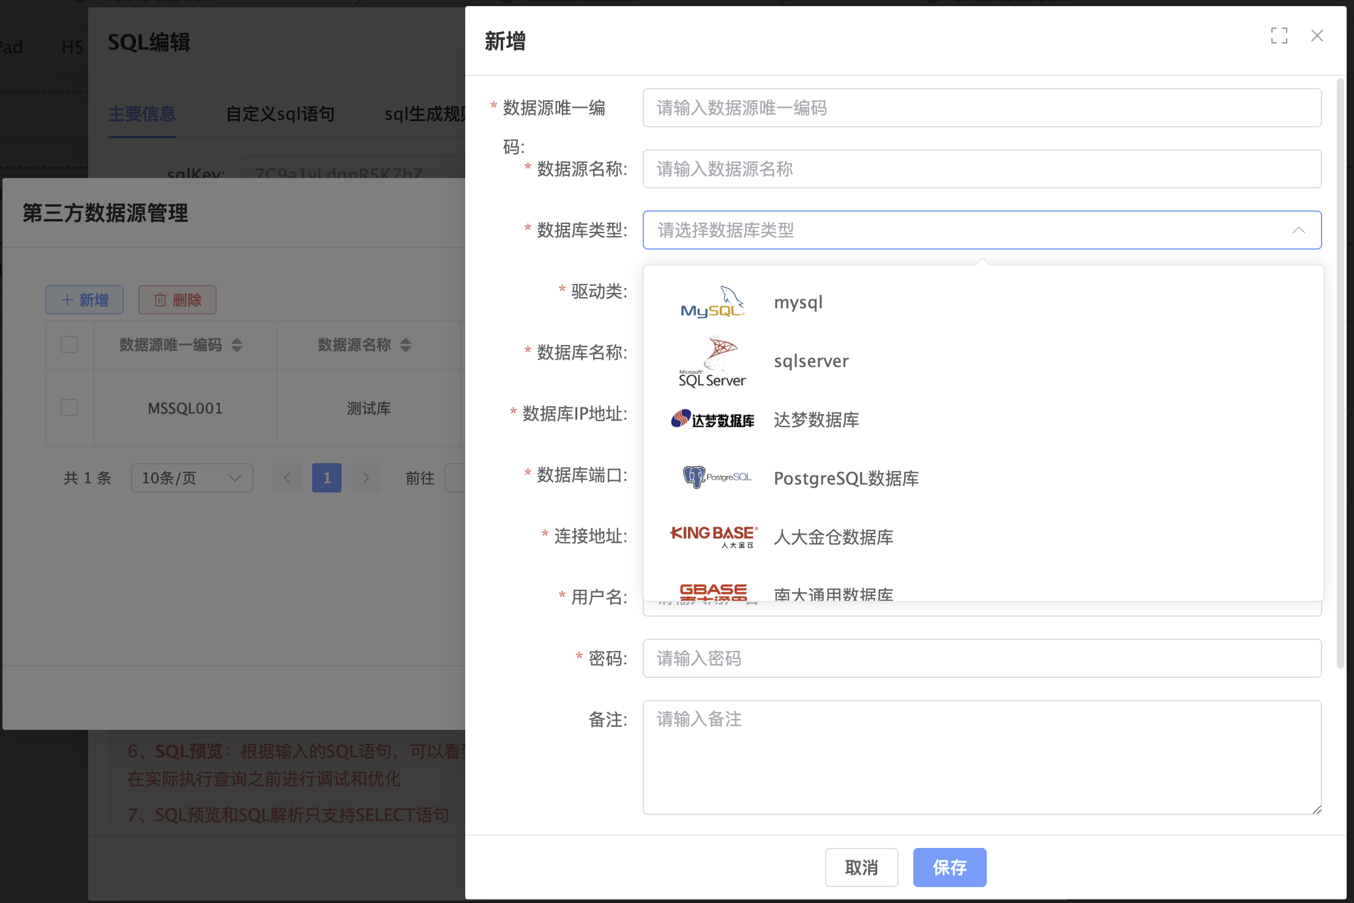Collapse the 数据库类型 dropdown

[1298, 230]
